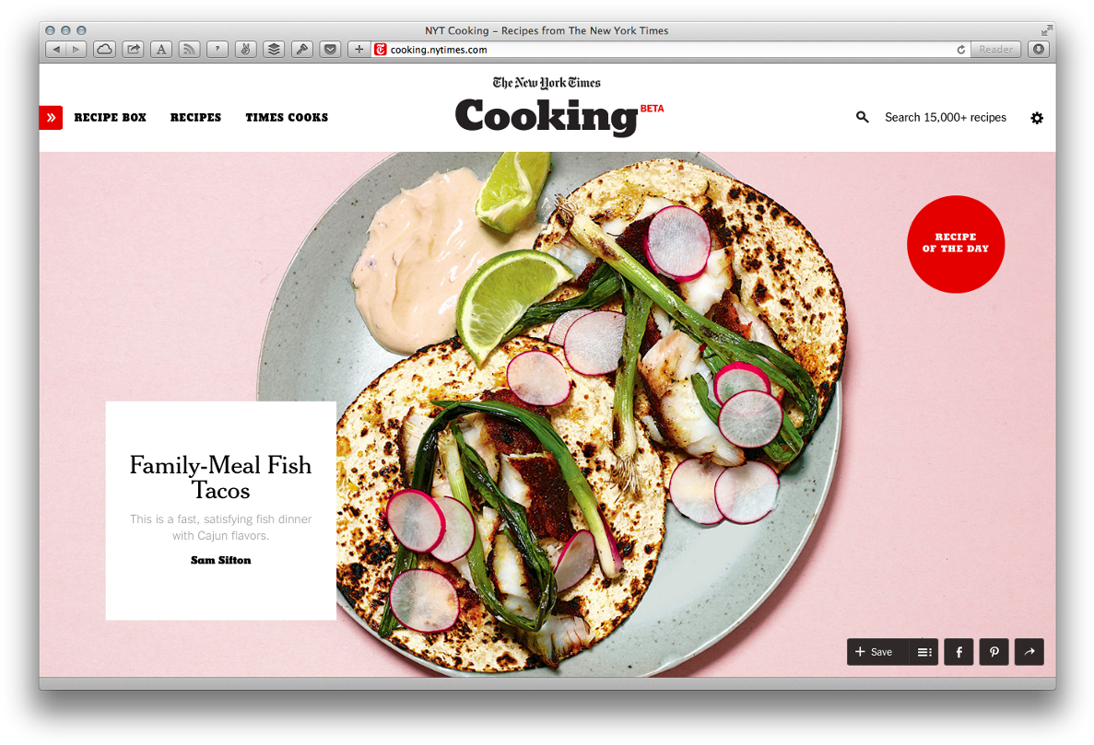Image resolution: width=1094 pixels, height=745 pixels.
Task: Open the settings gear icon
Action: tap(1037, 119)
